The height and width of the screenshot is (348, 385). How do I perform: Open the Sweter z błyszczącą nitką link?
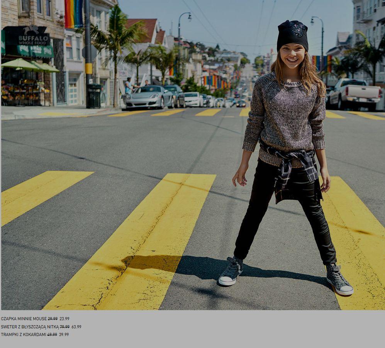pos(30,327)
